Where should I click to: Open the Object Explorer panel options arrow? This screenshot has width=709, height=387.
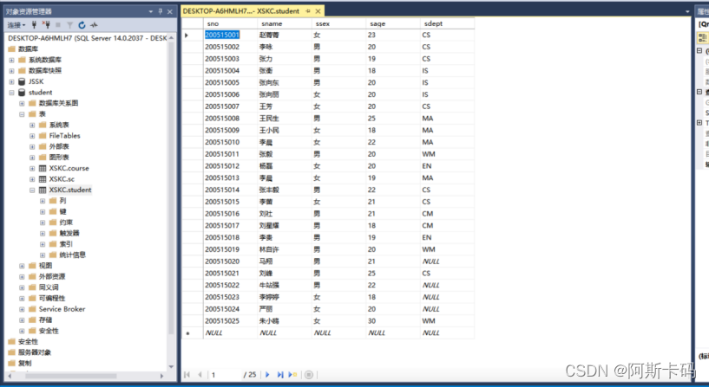pyautogui.click(x=151, y=11)
